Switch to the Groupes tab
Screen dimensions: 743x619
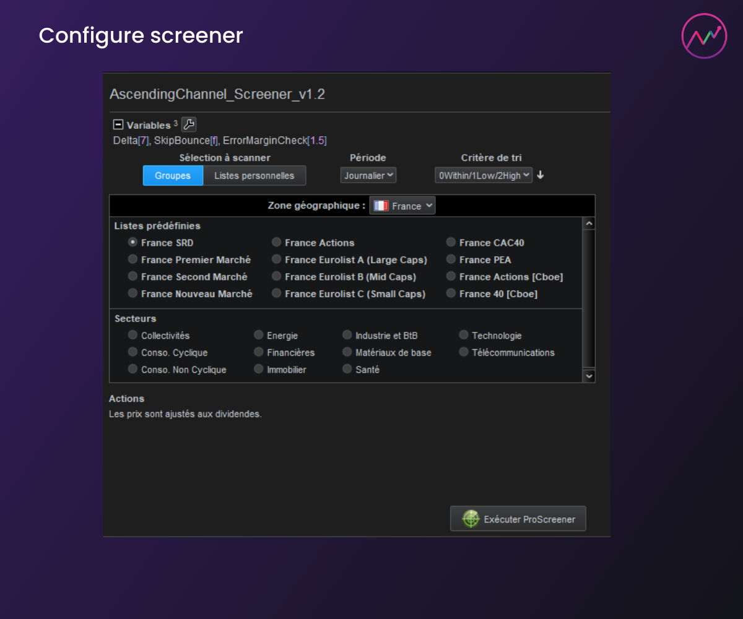point(173,175)
